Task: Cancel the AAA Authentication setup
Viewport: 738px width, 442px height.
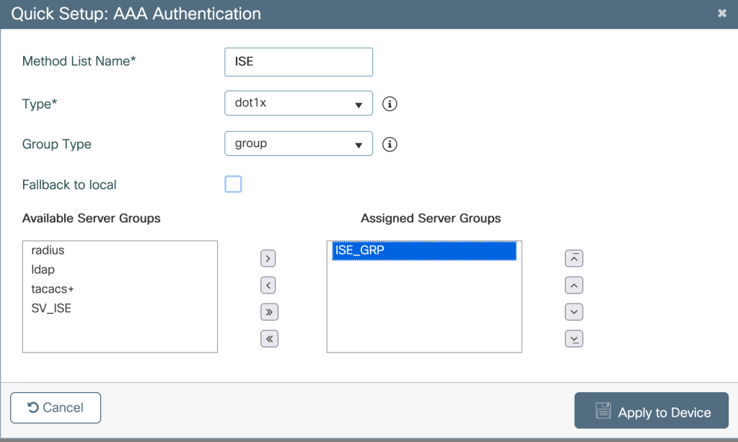Action: [x=56, y=407]
